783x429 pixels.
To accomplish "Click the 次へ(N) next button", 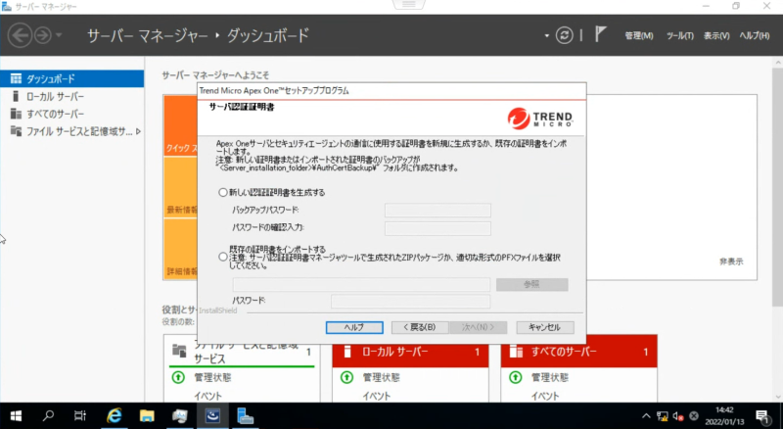I will coord(478,327).
